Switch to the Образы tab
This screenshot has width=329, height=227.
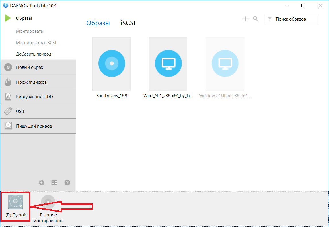98,23
